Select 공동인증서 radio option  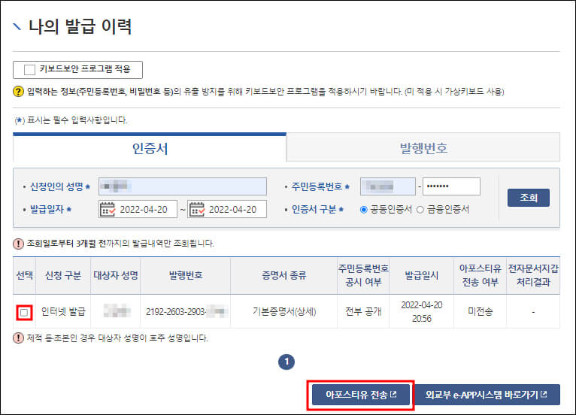point(364,210)
